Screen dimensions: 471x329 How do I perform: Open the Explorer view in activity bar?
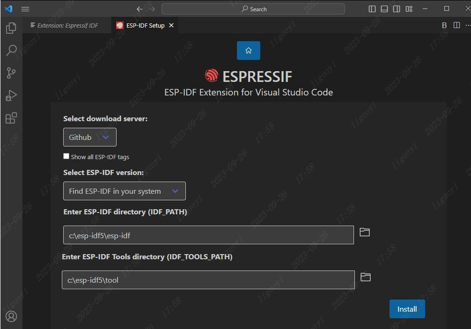click(11, 28)
